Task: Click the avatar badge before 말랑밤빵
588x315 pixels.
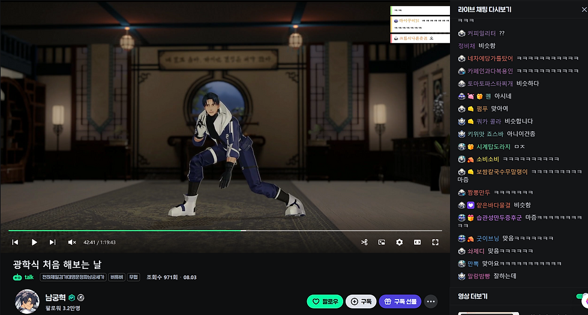Action: (x=461, y=276)
